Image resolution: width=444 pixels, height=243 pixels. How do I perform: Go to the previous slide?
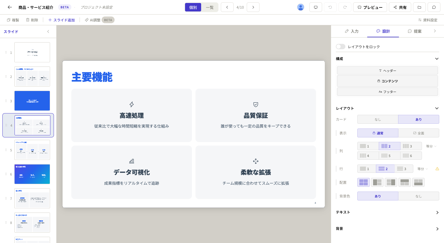[227, 7]
